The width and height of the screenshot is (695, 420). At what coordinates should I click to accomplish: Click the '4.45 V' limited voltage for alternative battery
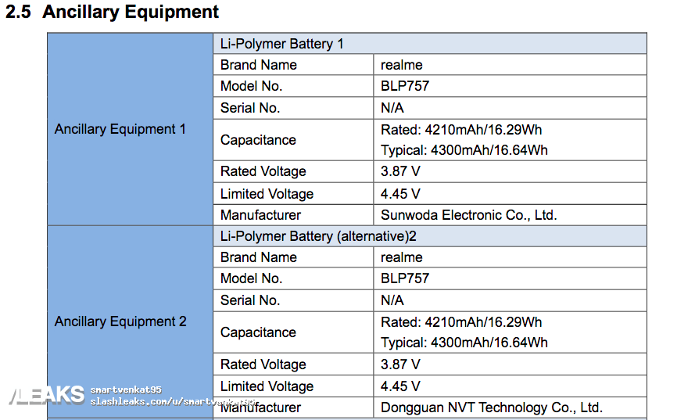(399, 386)
